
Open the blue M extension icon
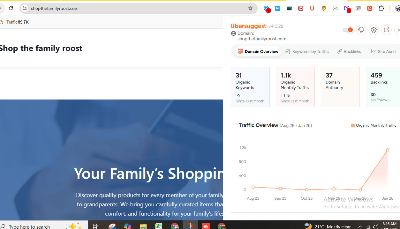[x=278, y=8]
